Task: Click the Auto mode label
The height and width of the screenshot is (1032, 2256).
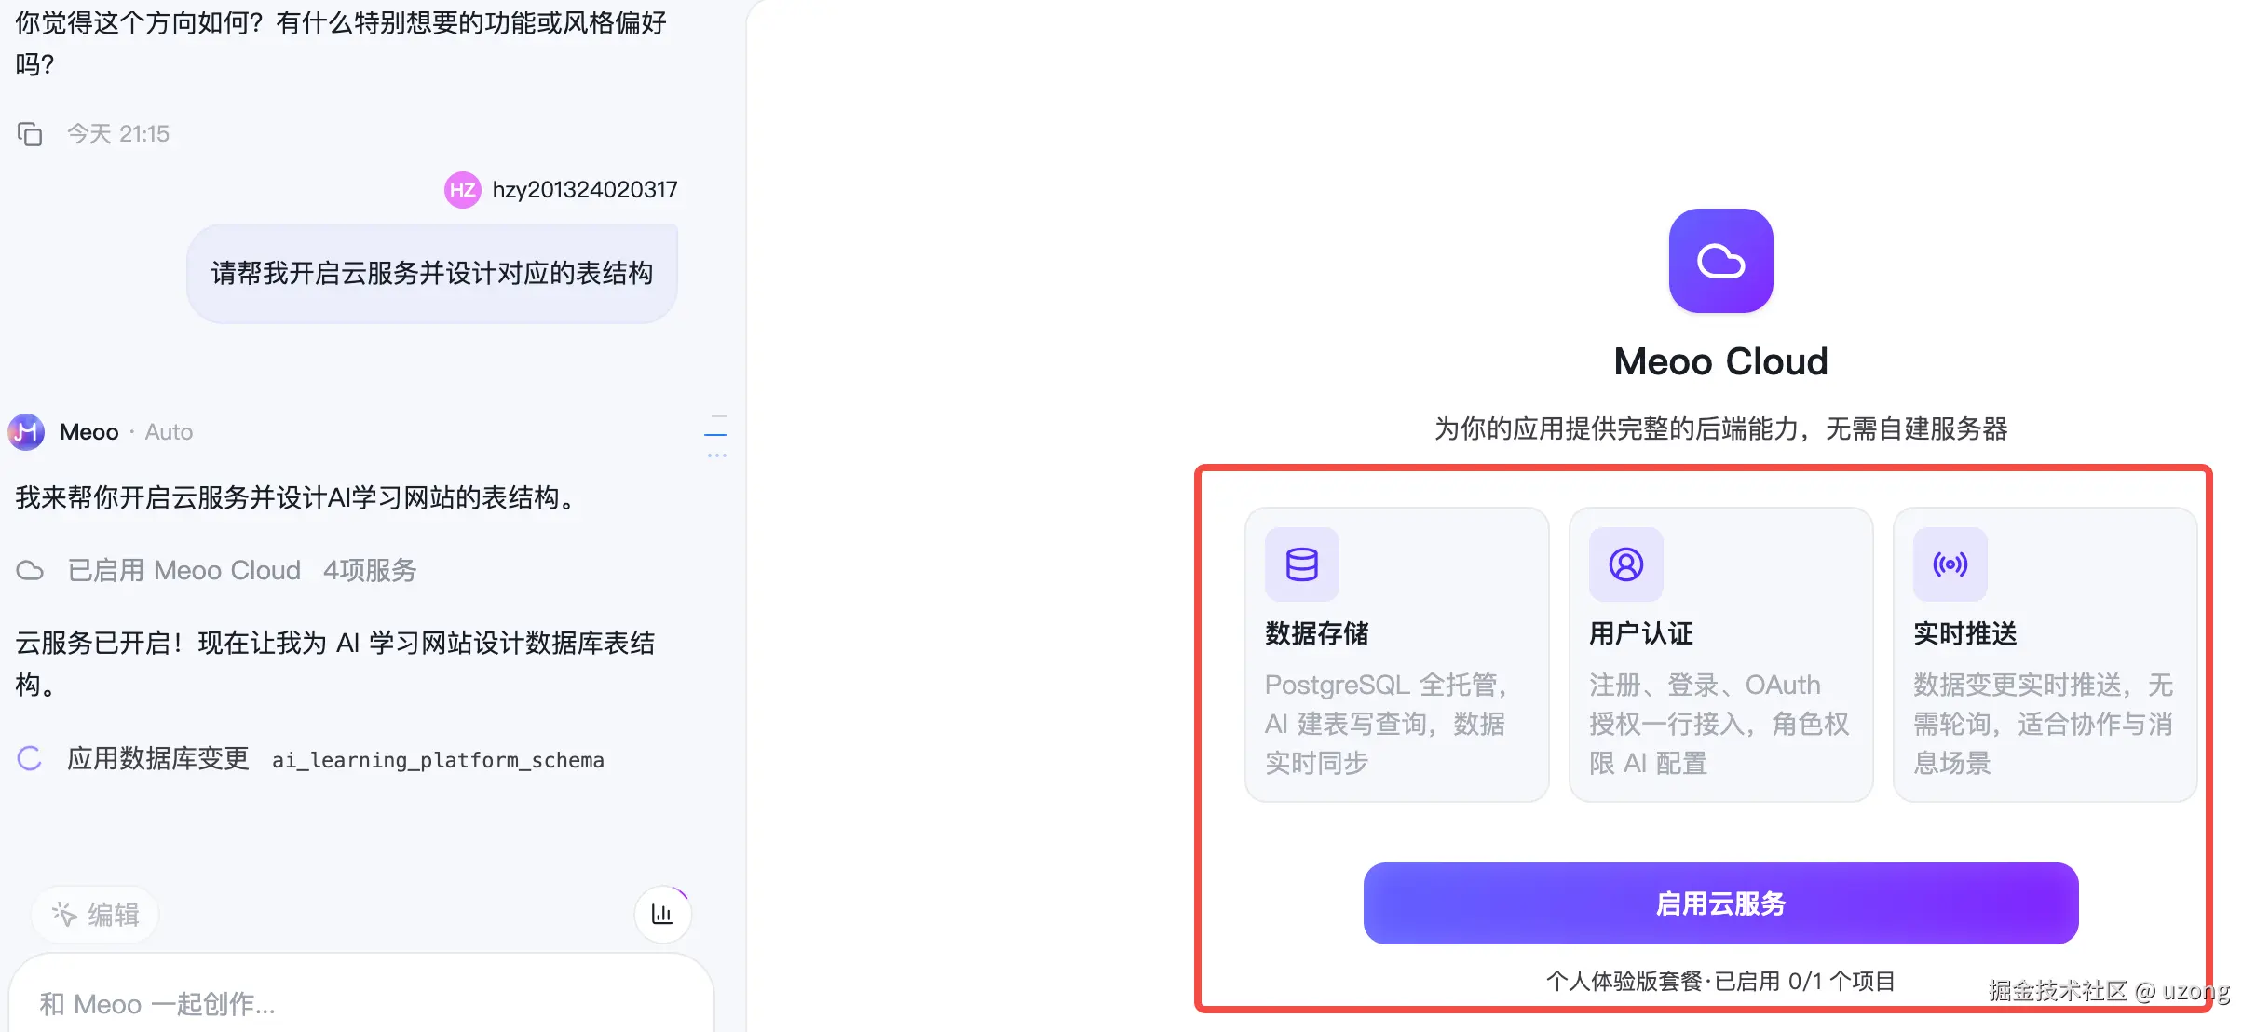Action: (169, 432)
